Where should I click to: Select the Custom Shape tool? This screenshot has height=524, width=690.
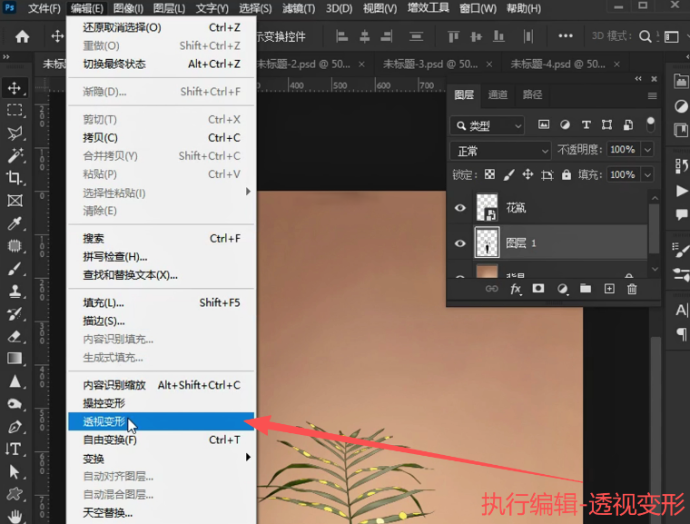15,494
